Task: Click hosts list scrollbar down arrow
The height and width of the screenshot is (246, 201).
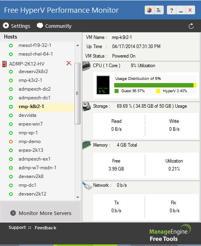Action: point(78,198)
